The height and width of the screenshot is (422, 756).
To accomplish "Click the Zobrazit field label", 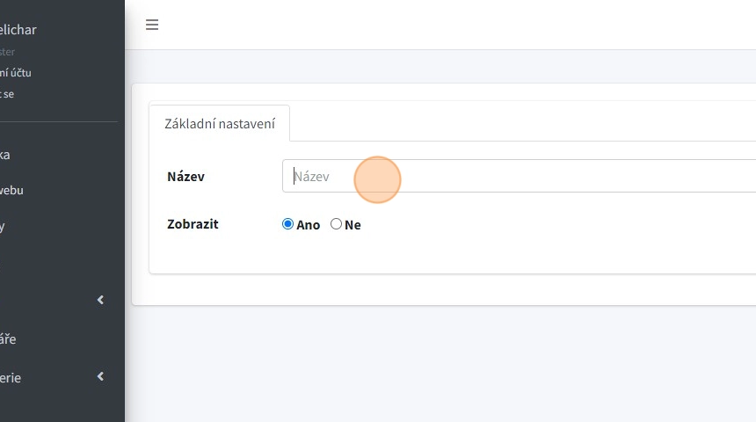I will click(193, 224).
